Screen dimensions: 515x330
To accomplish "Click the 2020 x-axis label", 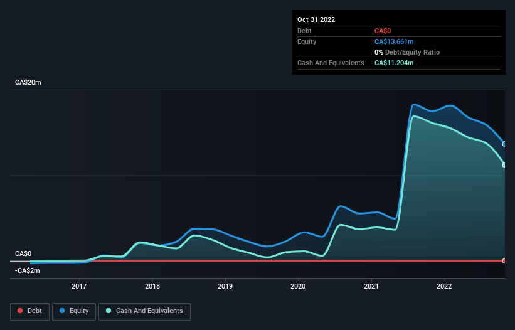I will [x=298, y=286].
